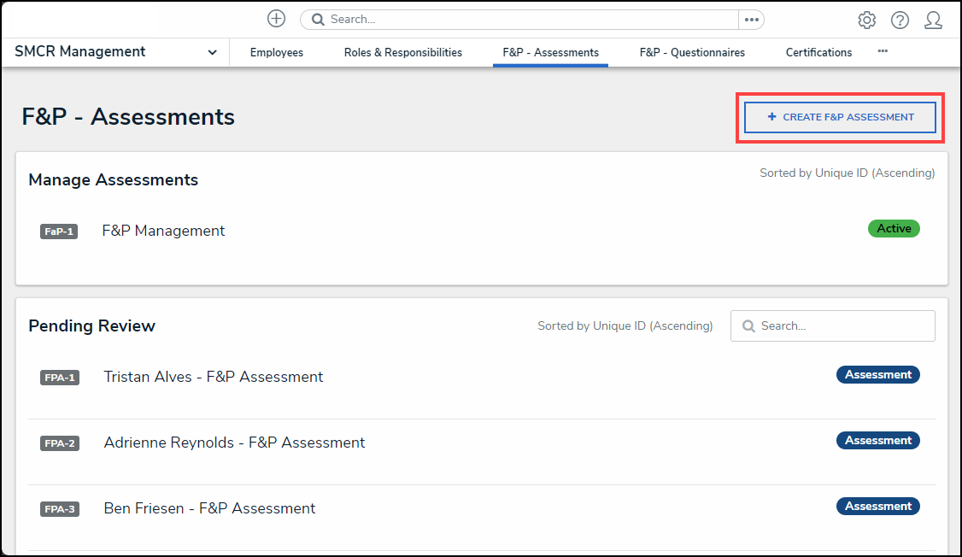Open the F&P - Questionnaires tab
962x557 pixels.
pos(692,52)
